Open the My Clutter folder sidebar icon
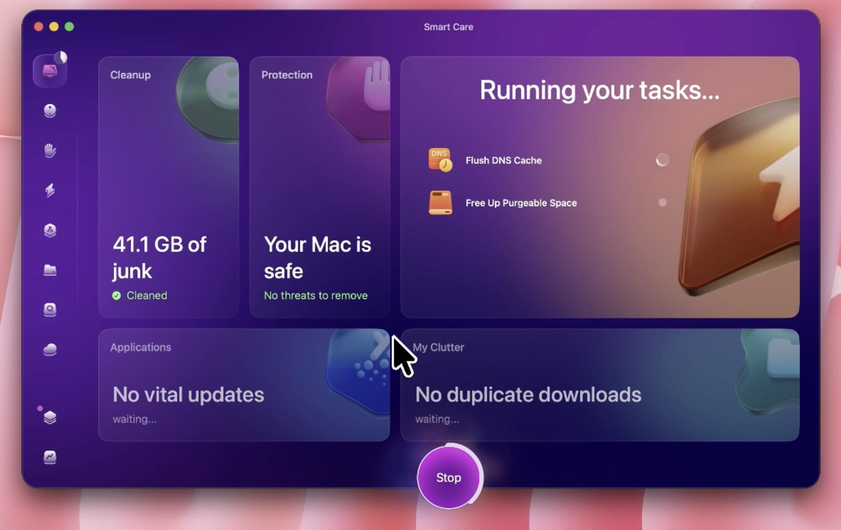The width and height of the screenshot is (841, 530). point(50,270)
